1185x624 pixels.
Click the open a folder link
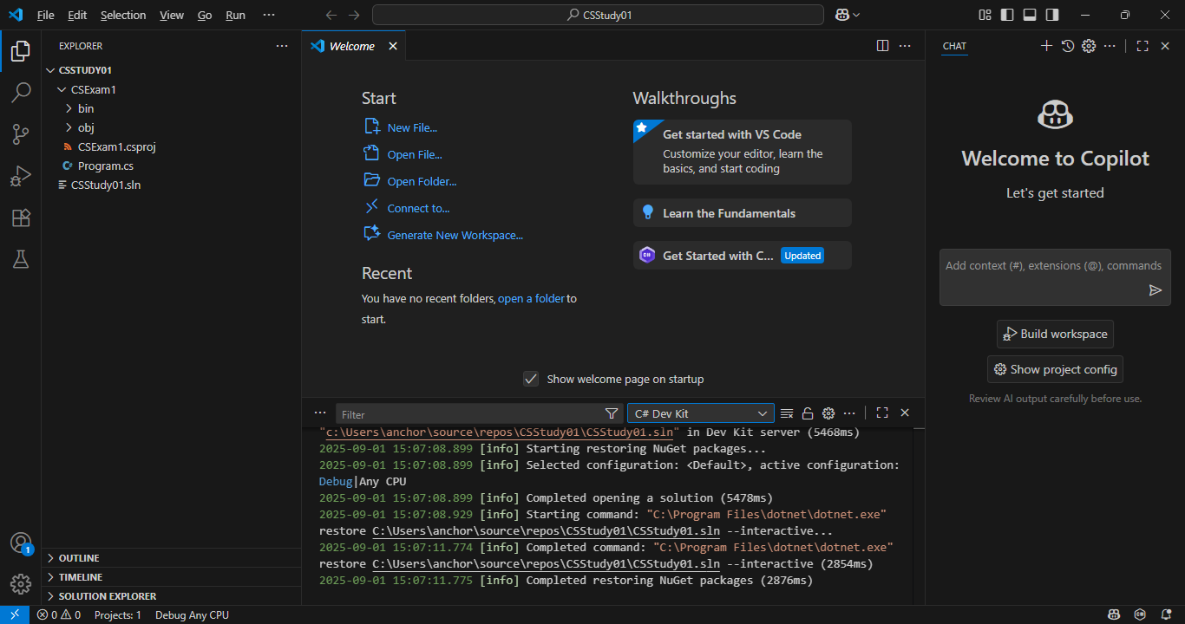pyautogui.click(x=531, y=298)
